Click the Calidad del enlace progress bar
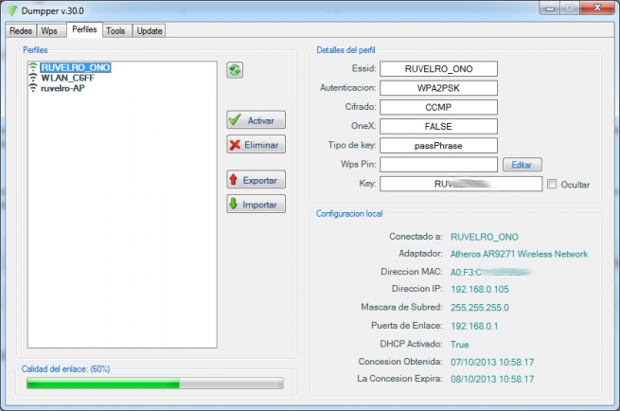Viewport: 620px width, 411px height. (x=154, y=384)
